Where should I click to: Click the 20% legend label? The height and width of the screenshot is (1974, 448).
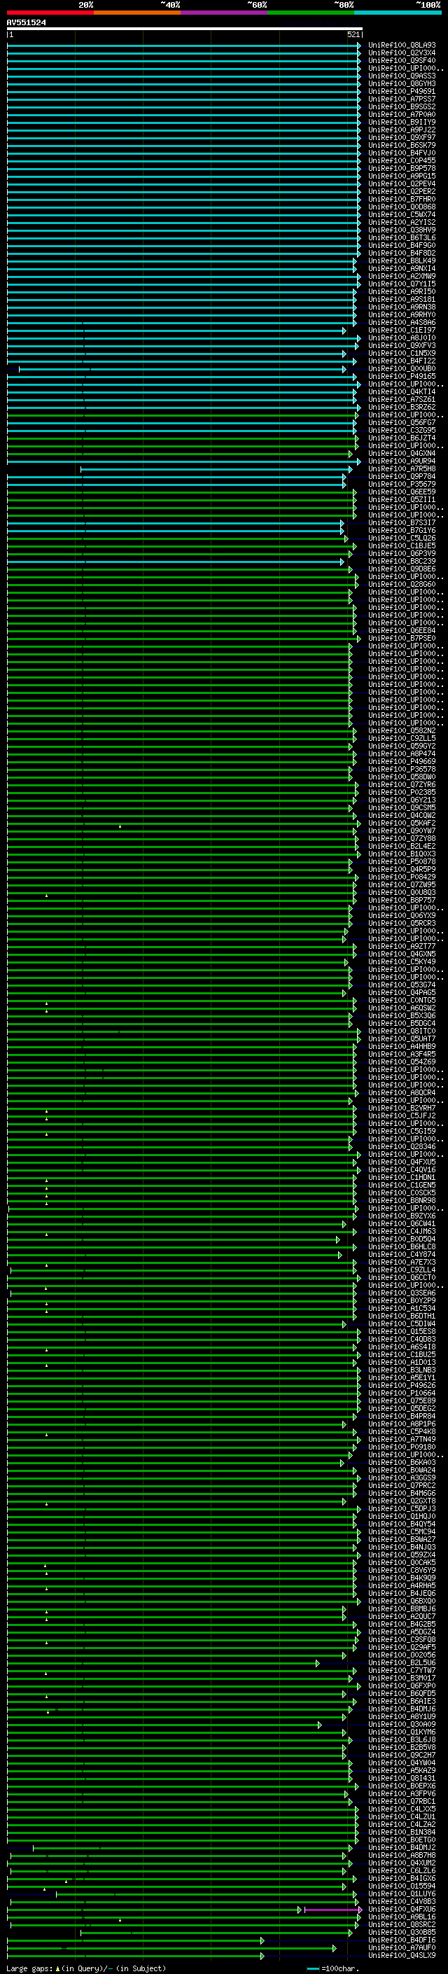[x=86, y=5]
